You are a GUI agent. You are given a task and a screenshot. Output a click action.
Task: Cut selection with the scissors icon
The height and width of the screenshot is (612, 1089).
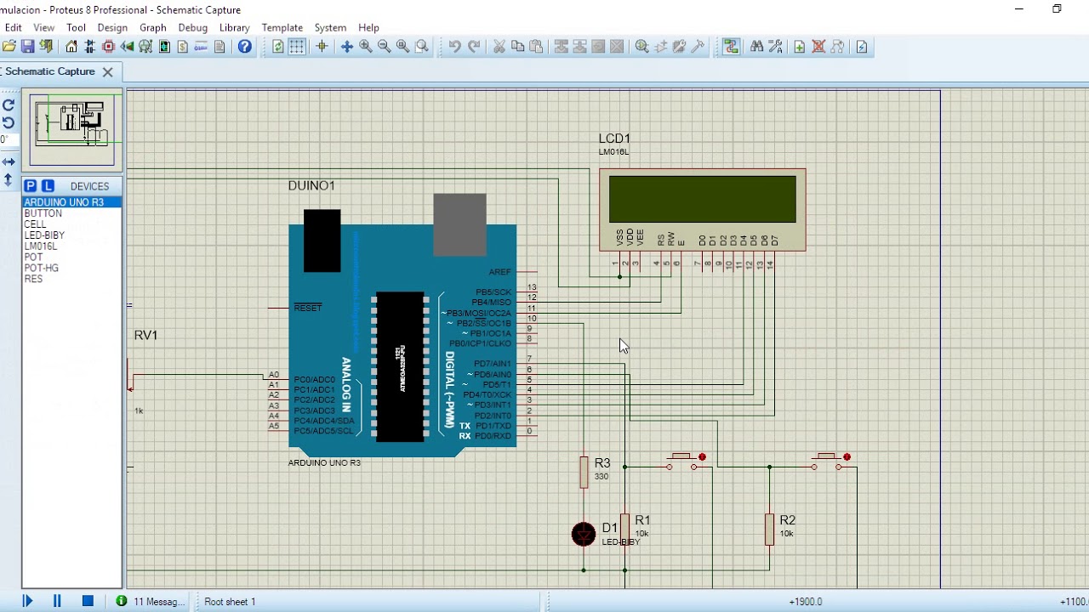tap(499, 47)
